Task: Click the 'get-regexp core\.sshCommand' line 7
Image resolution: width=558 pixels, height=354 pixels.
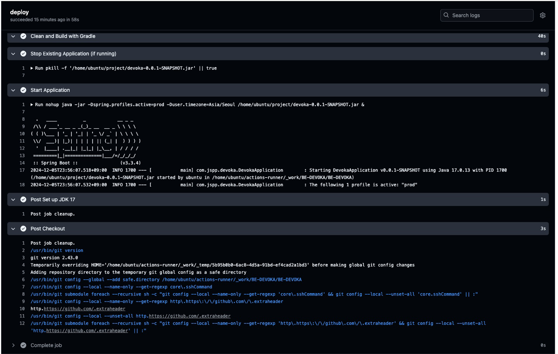Action: pyautogui.click(x=121, y=287)
